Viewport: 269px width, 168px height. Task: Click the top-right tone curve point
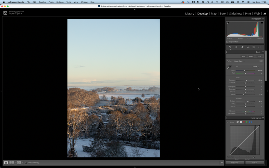[x=259, y=125]
